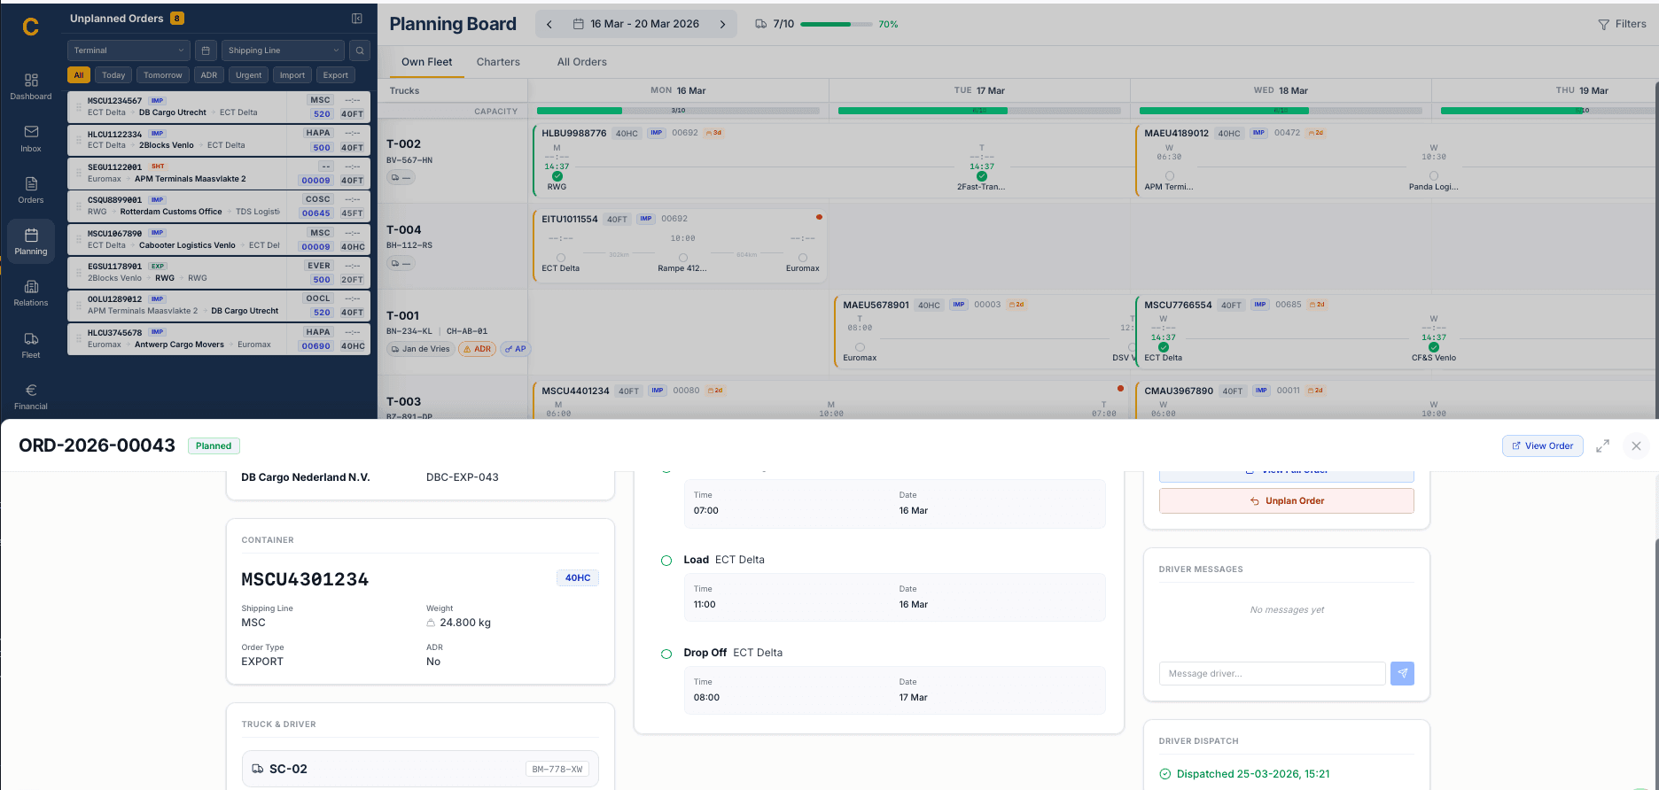Viewport: 1659px width, 790px height.
Task: Open the Dashboard sidebar icon
Action: click(31, 87)
